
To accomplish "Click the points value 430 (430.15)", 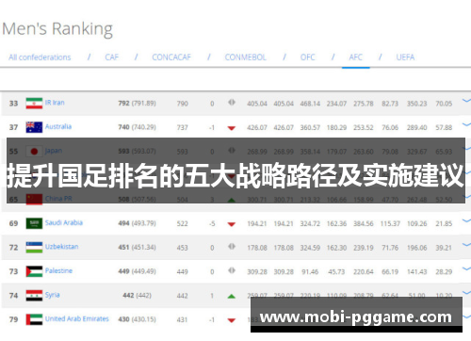I will coord(137,319).
